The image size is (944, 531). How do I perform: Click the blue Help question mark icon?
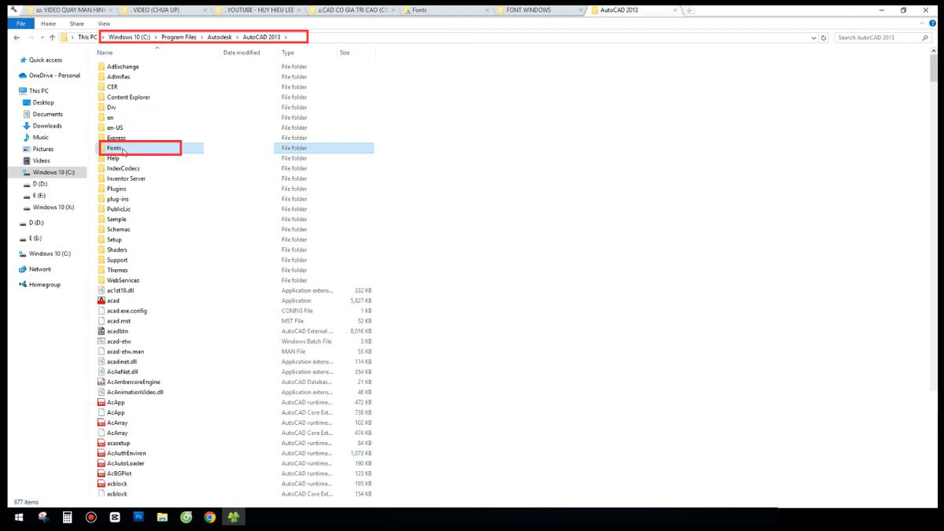933,24
